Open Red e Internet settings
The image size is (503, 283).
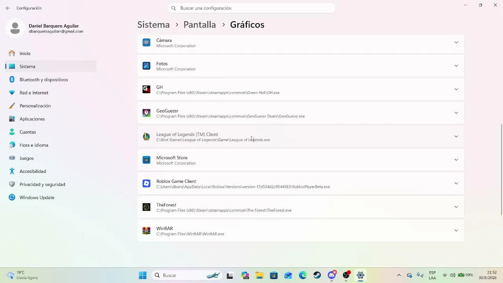point(51,93)
